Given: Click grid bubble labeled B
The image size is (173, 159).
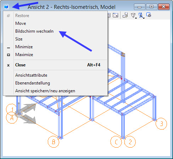Looking at the screenshot, I should point(54,142).
